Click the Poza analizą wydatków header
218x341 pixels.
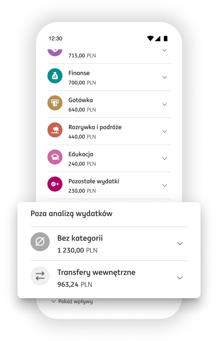pos(71,214)
